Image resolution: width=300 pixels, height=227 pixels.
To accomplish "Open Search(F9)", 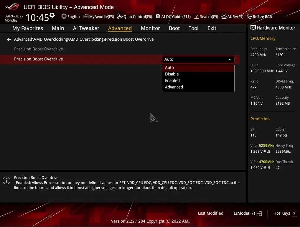I will point(206,17).
